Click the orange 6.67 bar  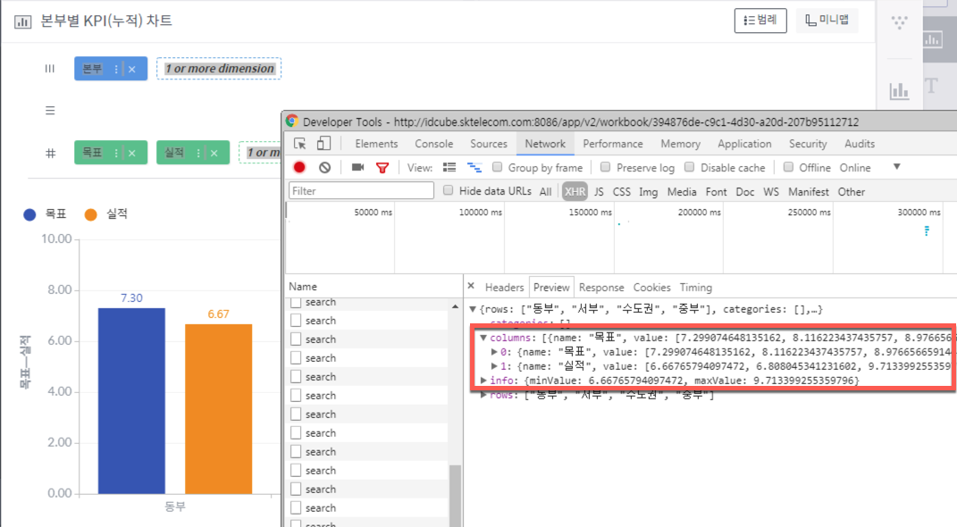219,409
